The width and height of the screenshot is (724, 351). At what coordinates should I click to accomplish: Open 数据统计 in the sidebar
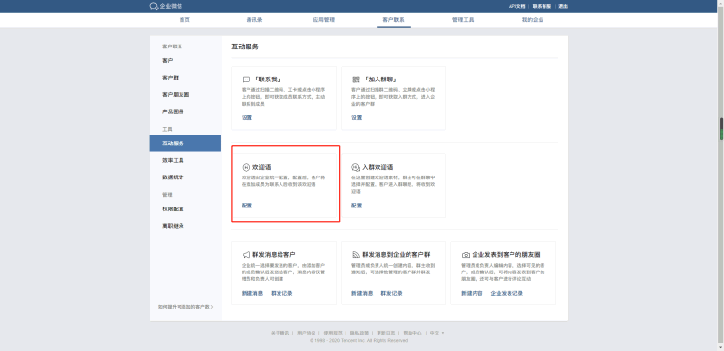[x=185, y=177]
